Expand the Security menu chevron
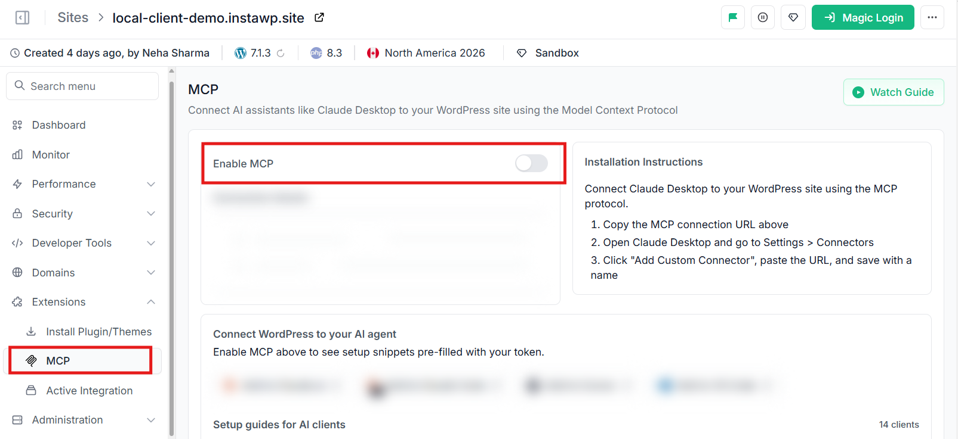 click(151, 214)
